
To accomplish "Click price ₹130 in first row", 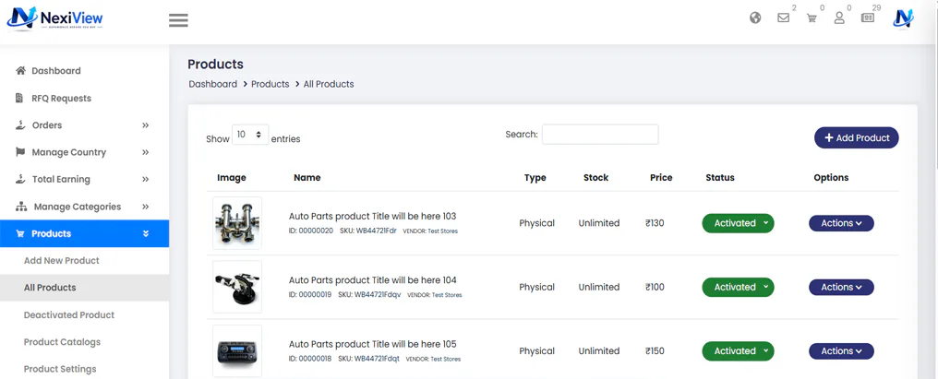I will (x=655, y=223).
